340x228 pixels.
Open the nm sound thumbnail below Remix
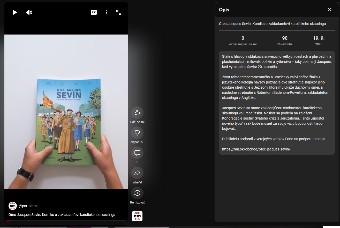pyautogui.click(x=137, y=216)
